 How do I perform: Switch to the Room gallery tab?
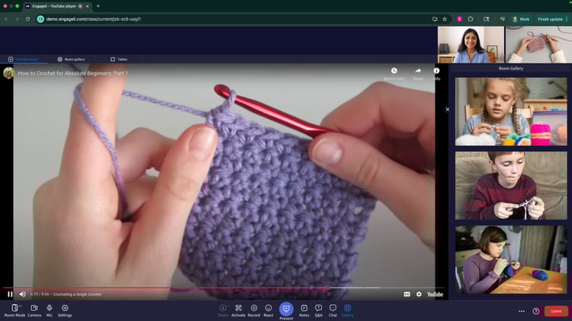71,59
